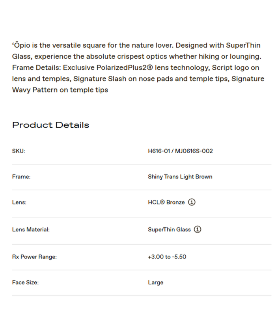The image size is (276, 335).
Task: Click the 'Frame:' row label
Action: (x=21, y=177)
